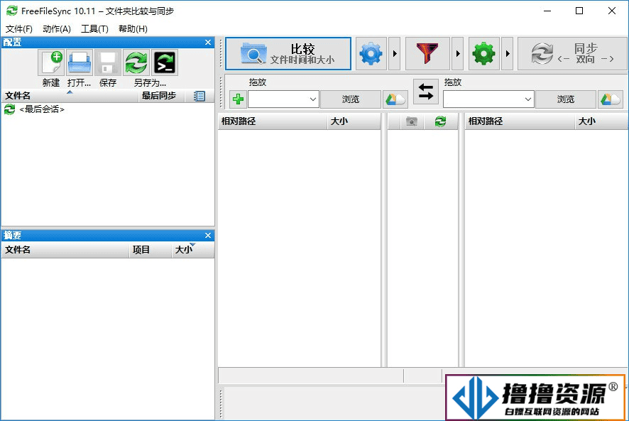The height and width of the screenshot is (421, 629).
Task: Click right 浏览 (Browse) button
Action: (x=566, y=99)
